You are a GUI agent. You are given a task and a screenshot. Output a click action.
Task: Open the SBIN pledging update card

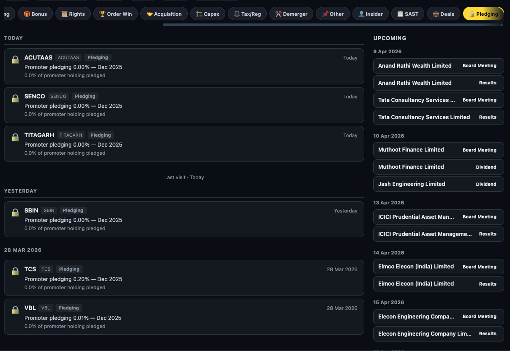tap(184, 219)
